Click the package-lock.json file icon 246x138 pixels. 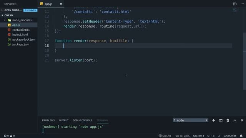9,39
